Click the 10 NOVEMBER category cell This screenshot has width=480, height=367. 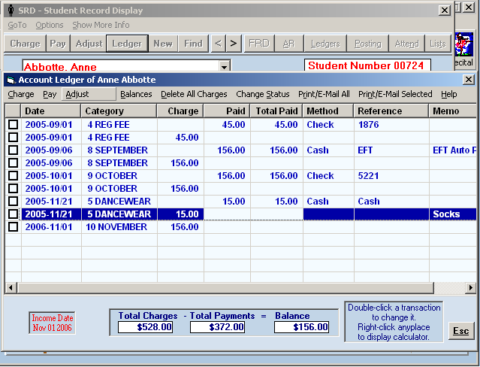click(119, 227)
